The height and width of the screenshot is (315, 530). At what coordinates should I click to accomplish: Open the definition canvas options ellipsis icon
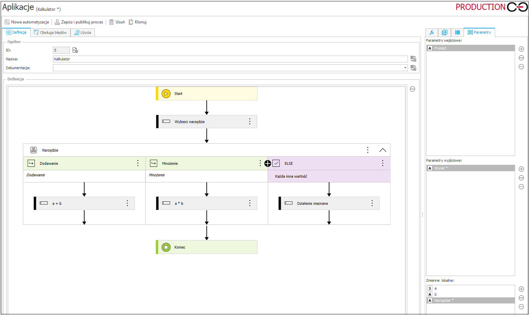click(412, 89)
